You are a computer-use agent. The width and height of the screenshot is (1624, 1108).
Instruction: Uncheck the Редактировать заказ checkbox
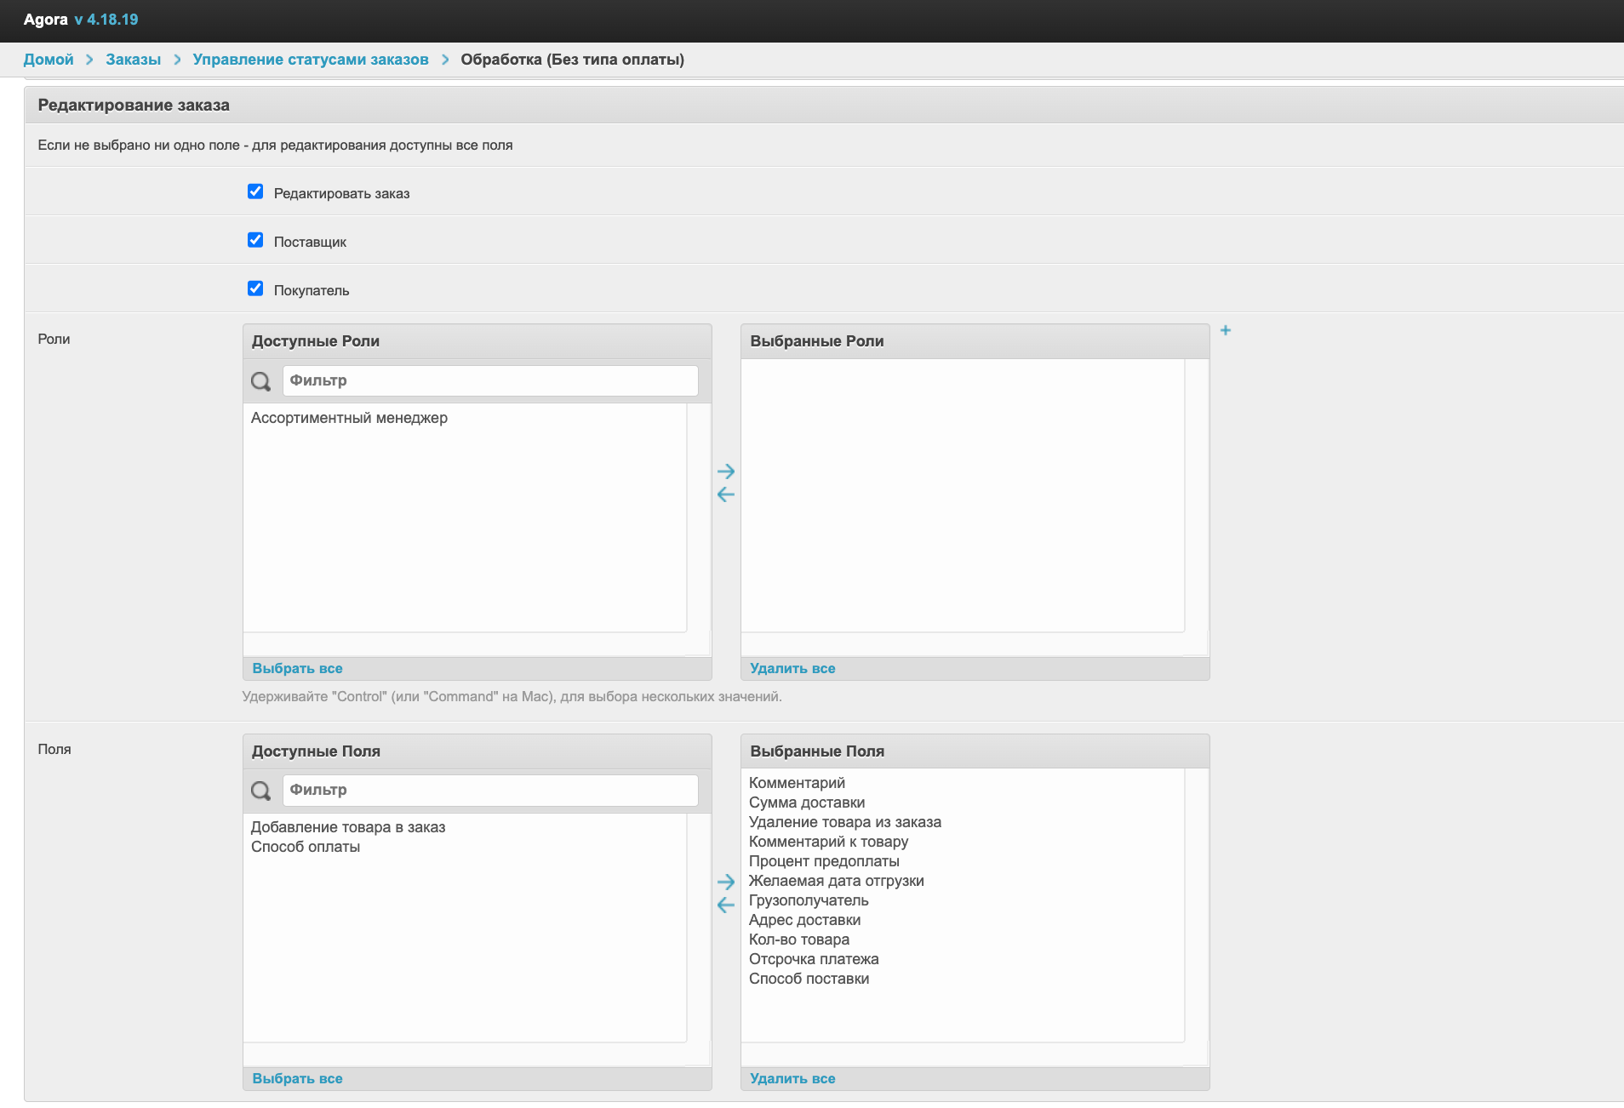pos(255,191)
